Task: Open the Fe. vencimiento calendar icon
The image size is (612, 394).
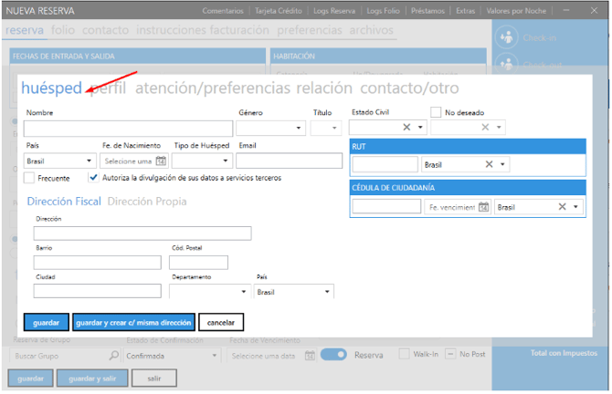Action: (x=484, y=207)
